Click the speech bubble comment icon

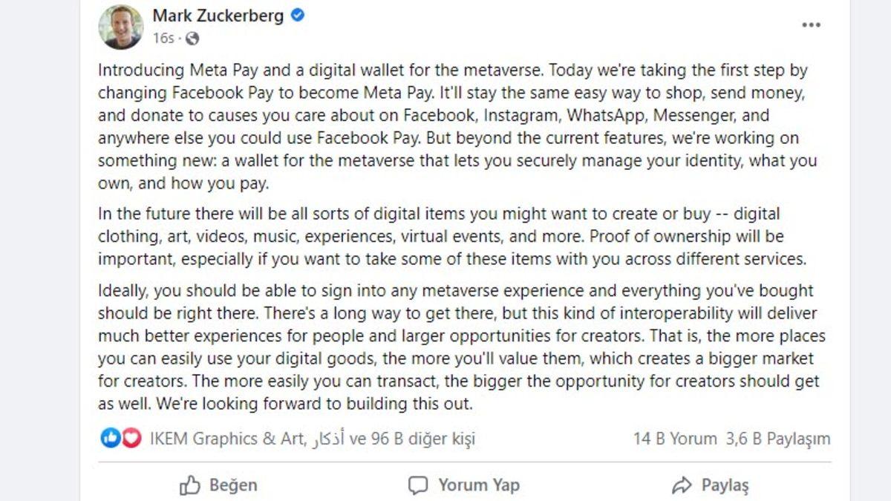pyautogui.click(x=418, y=485)
